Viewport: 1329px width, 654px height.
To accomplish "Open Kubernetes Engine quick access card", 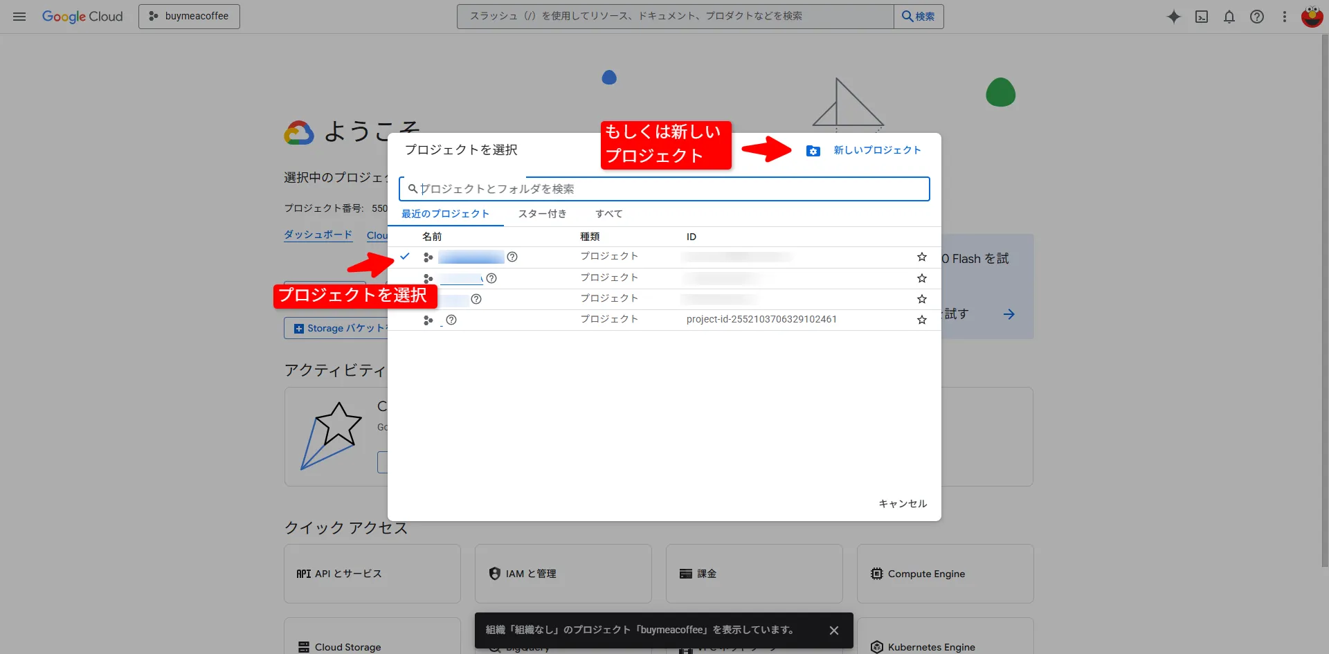I will tap(946, 636).
